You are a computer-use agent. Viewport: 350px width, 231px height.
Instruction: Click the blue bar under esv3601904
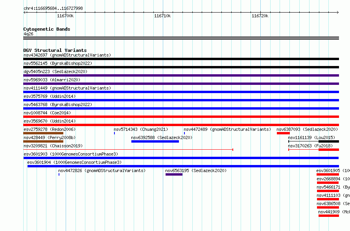point(183,166)
